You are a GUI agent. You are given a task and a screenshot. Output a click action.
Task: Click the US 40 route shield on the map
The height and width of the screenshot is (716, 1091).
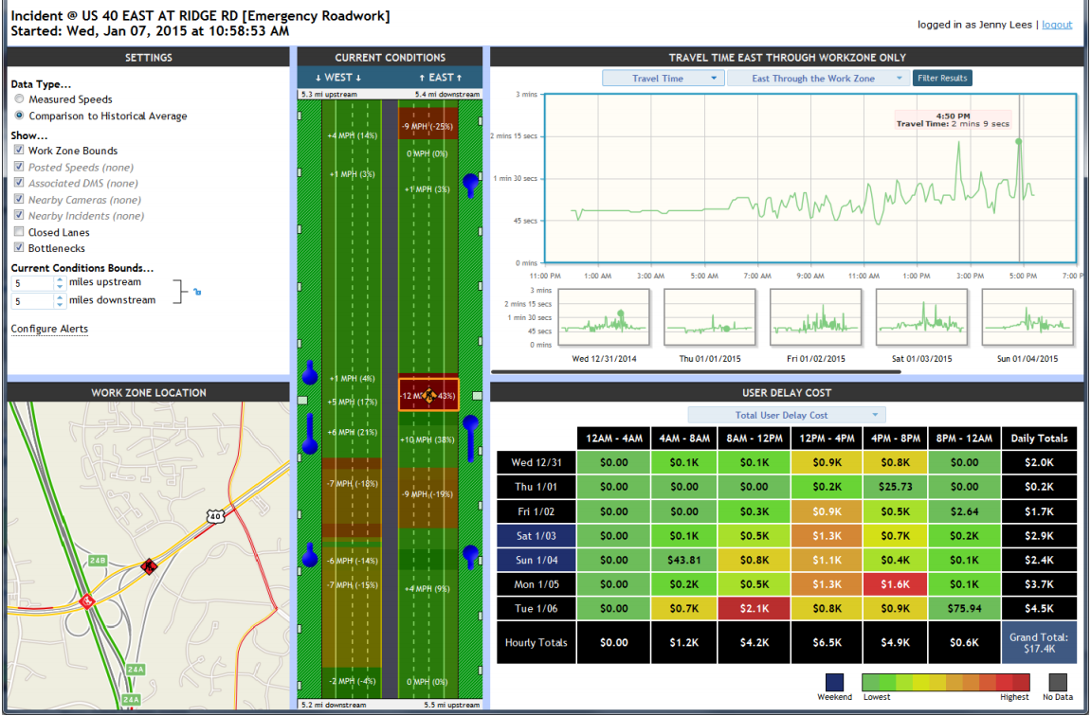coord(216,515)
